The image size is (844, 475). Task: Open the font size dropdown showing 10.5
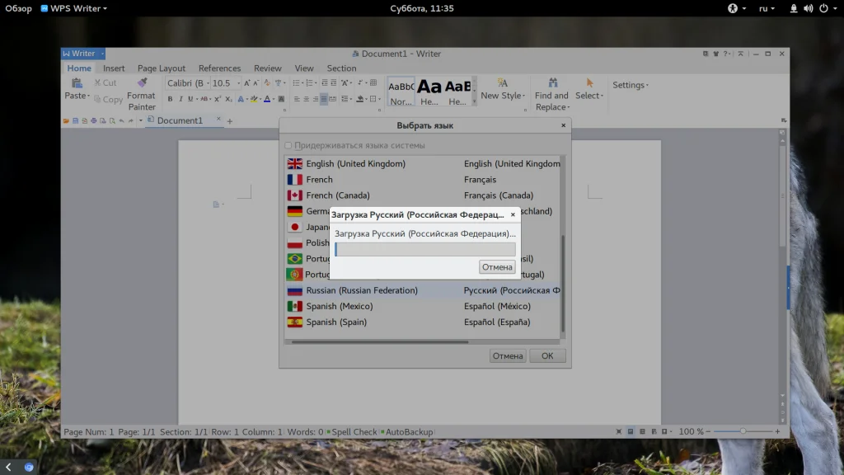238,83
